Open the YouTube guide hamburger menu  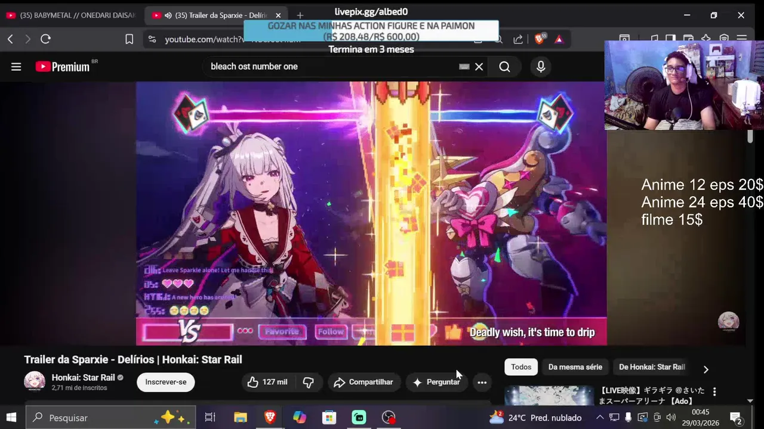16,67
